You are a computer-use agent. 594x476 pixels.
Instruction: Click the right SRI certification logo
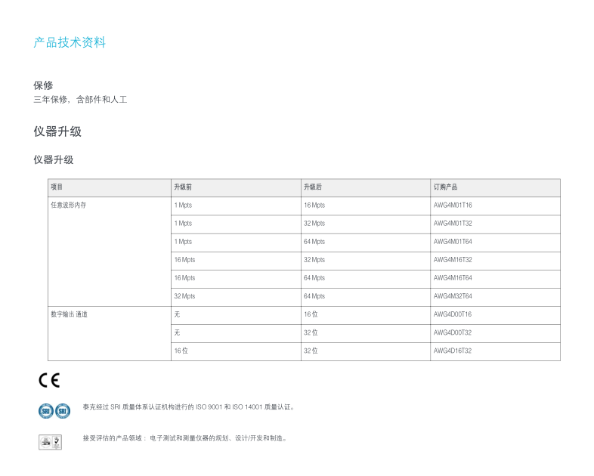click(63, 410)
